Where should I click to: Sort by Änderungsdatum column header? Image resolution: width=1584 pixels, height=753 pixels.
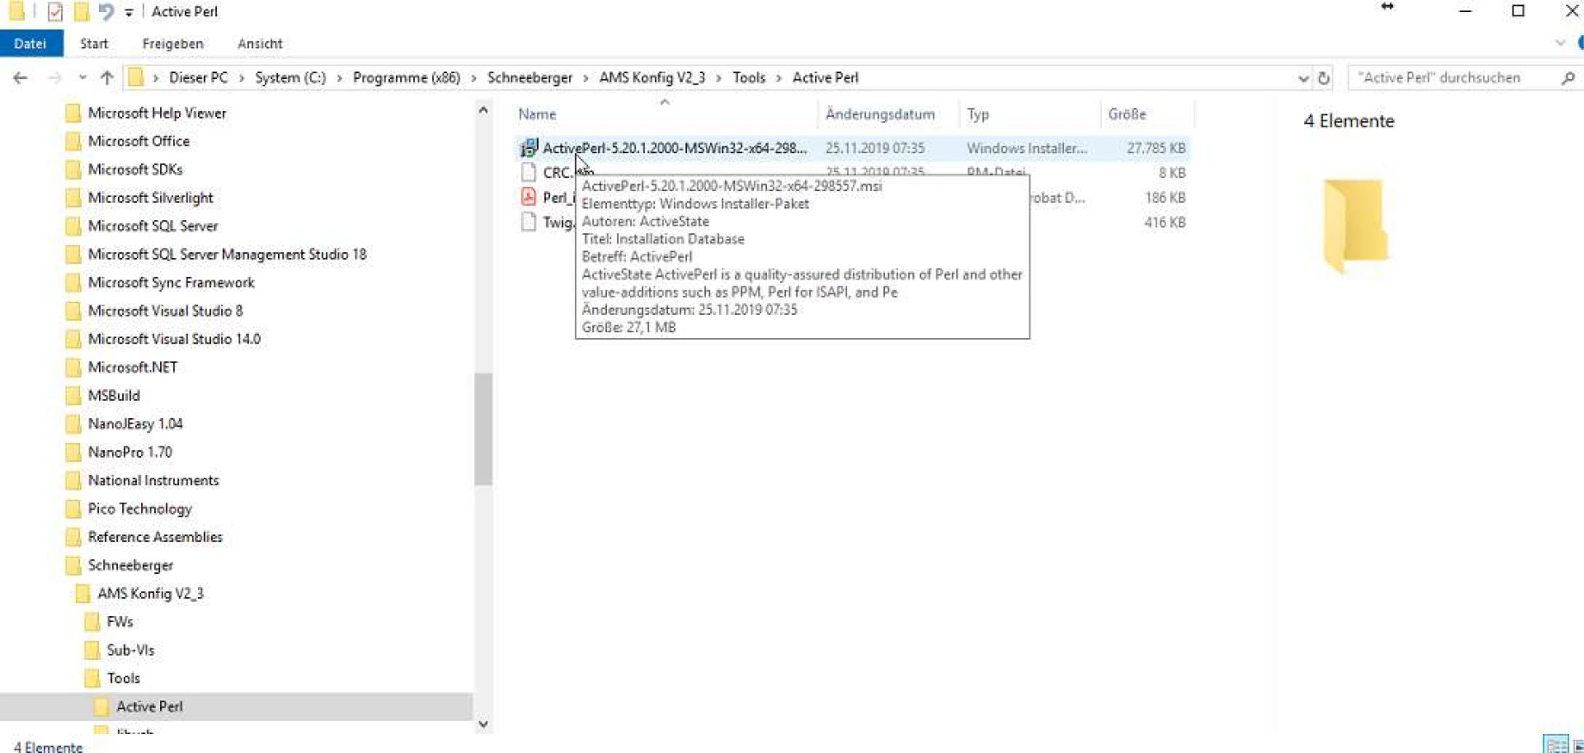click(880, 114)
